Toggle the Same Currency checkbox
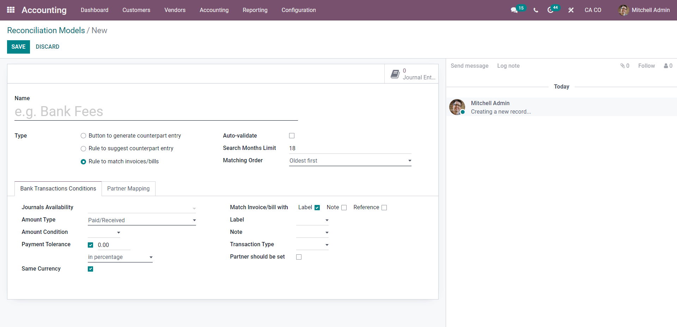Viewport: 677px width, 327px height. pyautogui.click(x=91, y=269)
